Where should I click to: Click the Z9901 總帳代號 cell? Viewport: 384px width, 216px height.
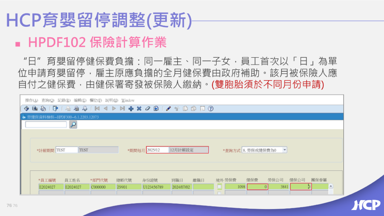pos(129,187)
